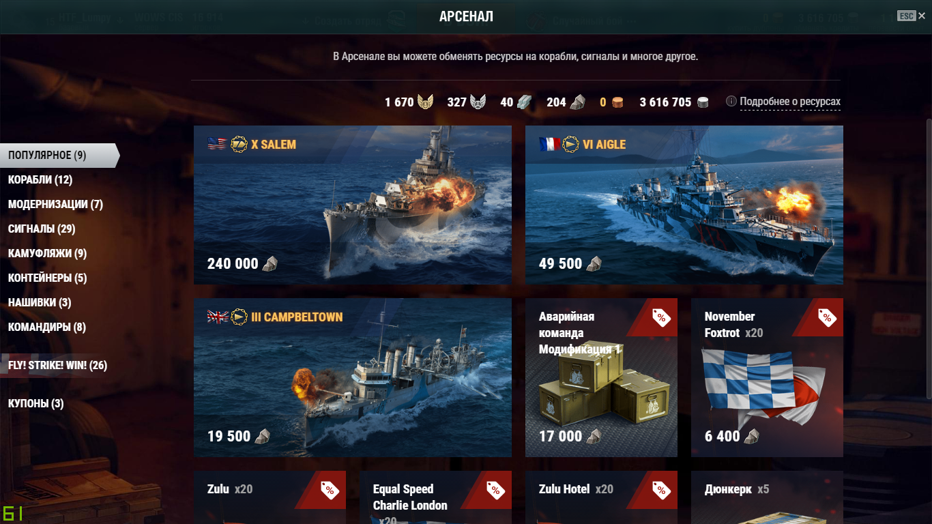Image resolution: width=932 pixels, height=524 pixels.
Task: Click discount tag on November Foxtrot card
Action: 827,317
